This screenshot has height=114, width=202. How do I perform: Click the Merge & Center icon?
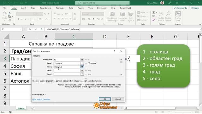point(75,19)
